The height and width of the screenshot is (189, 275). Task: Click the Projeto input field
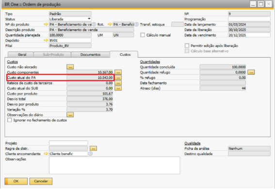(68, 143)
